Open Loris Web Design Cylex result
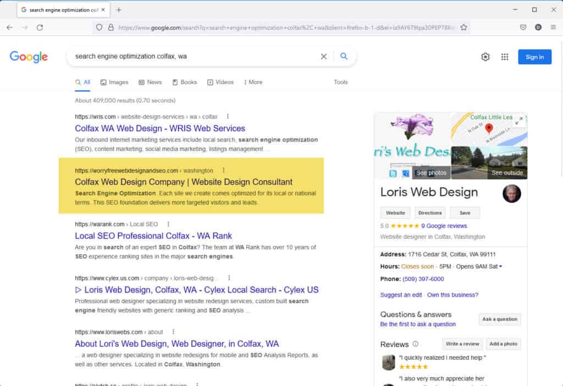 tap(197, 290)
